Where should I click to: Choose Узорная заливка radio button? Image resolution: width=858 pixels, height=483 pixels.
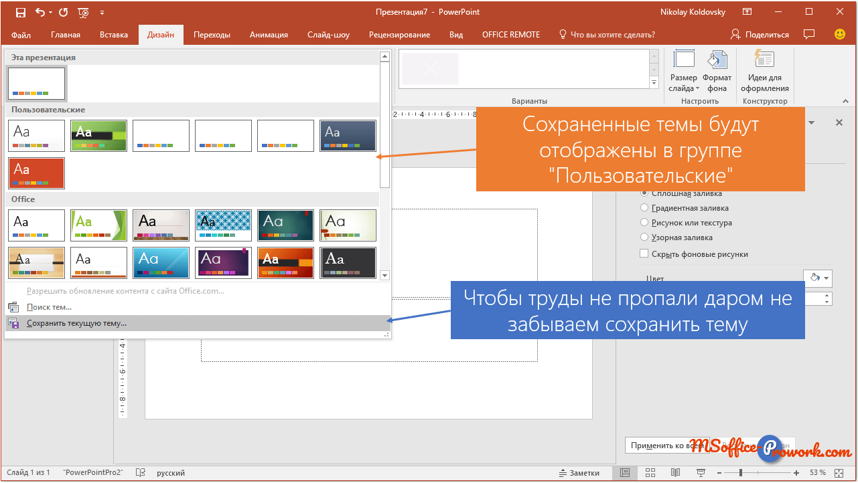pyautogui.click(x=645, y=237)
